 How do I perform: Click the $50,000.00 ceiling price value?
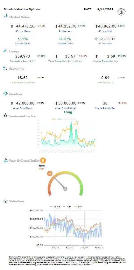66,103
